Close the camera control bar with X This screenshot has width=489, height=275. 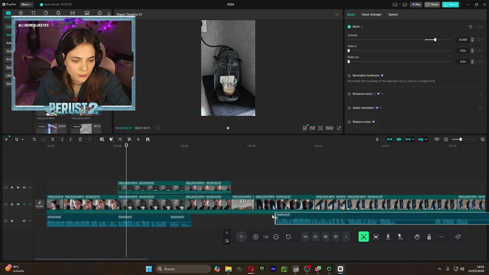coord(227,233)
